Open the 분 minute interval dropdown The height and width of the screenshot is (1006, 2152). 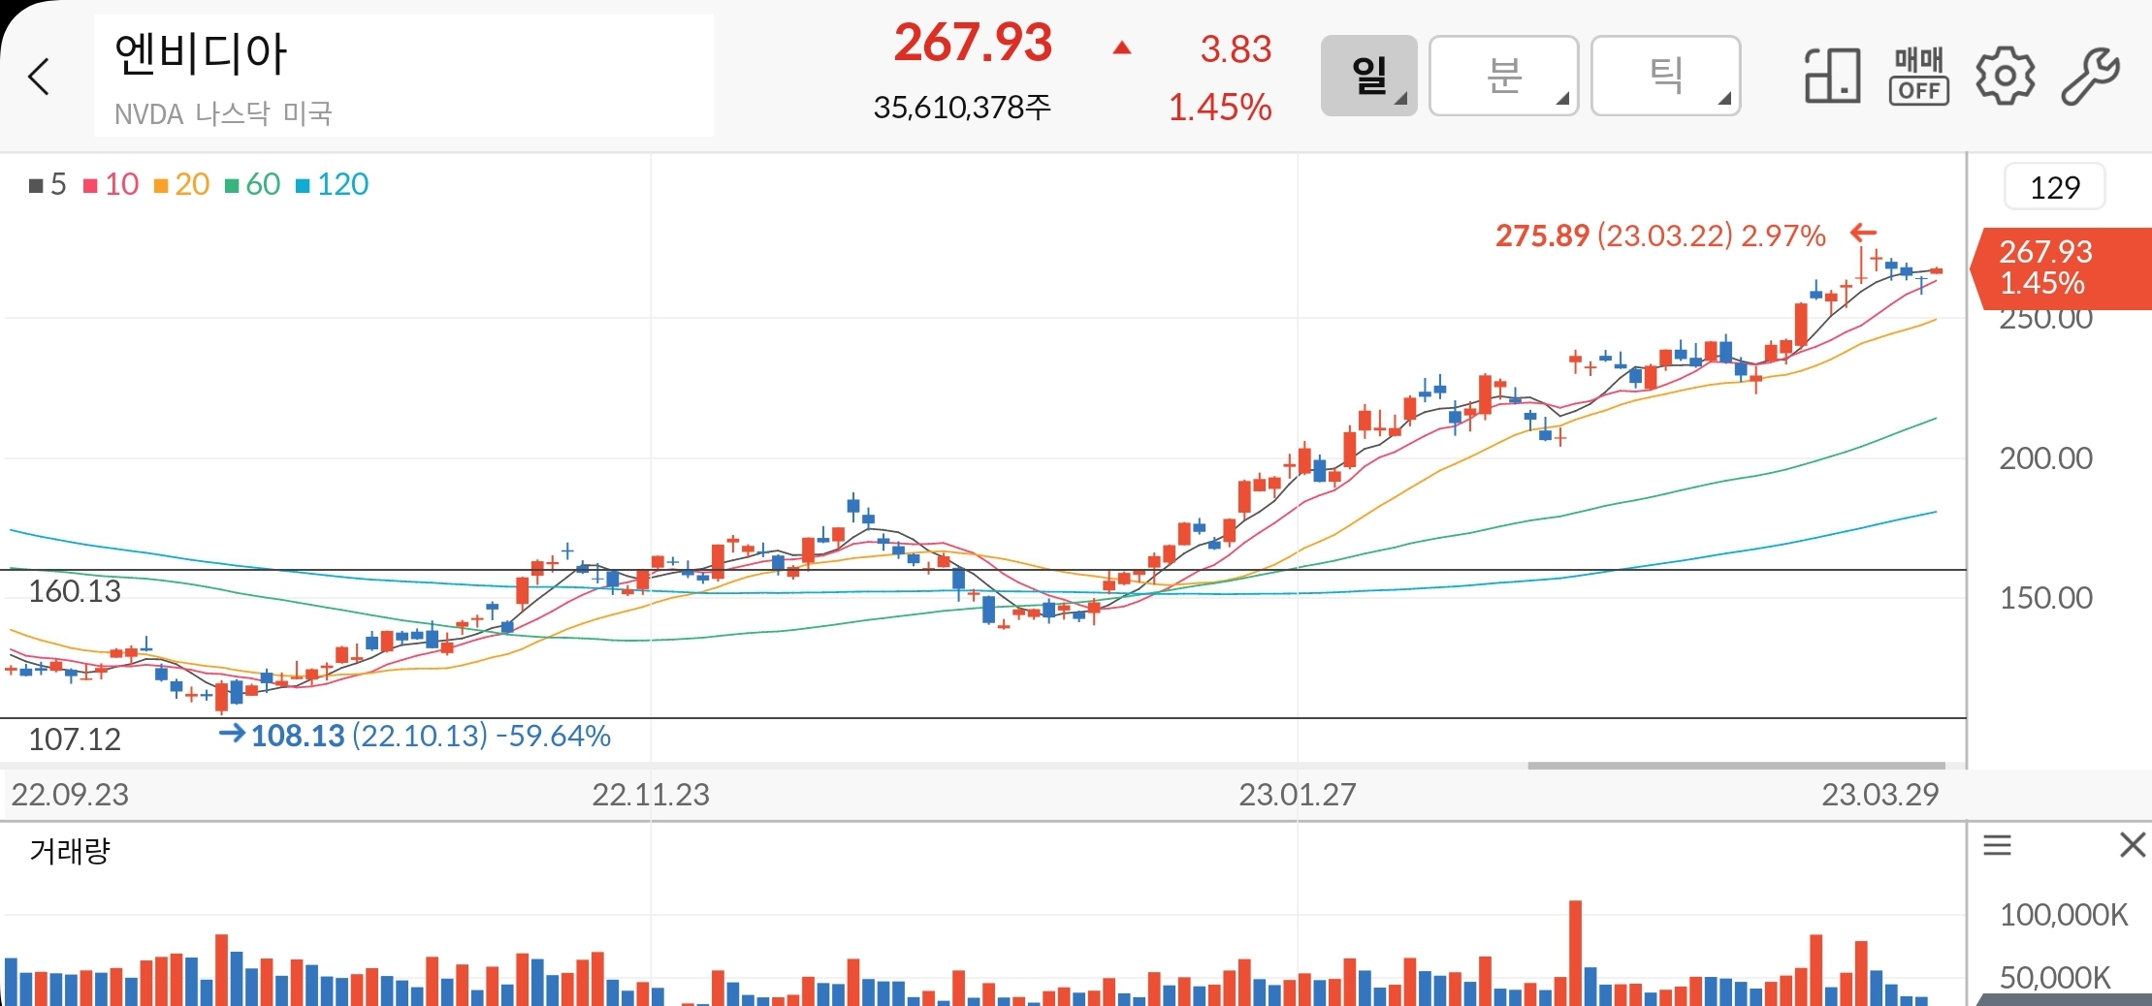click(1503, 76)
